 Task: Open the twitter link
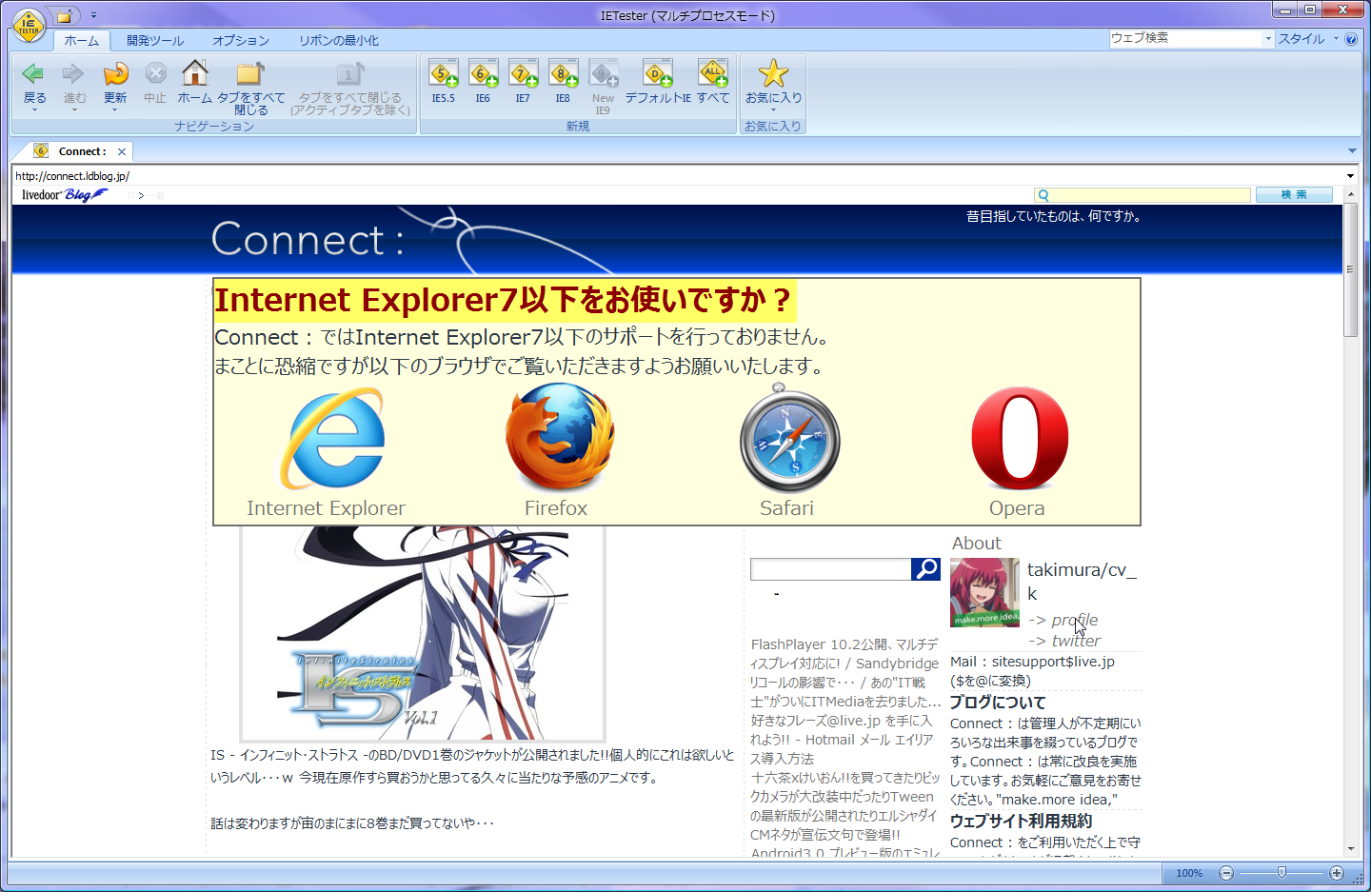click(x=1076, y=641)
